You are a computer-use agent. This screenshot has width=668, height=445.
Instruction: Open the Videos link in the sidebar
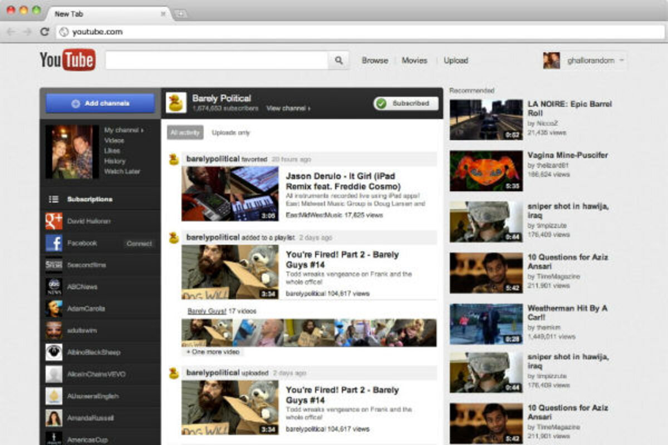pos(114,141)
